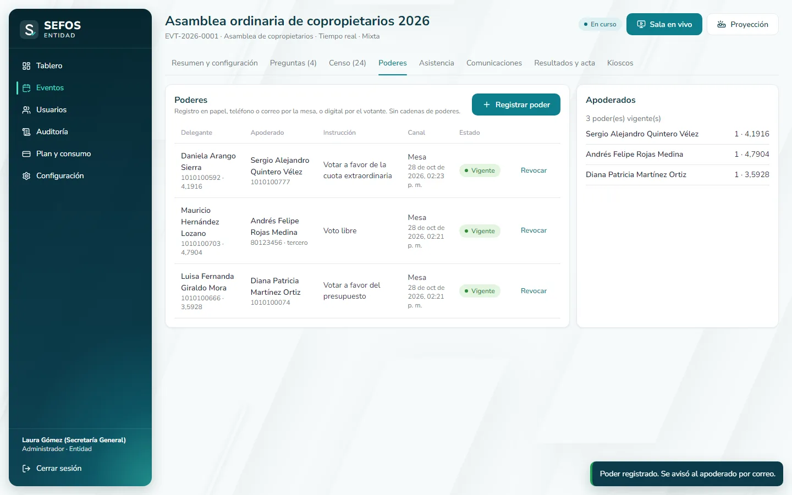Open the Resultados y acta tab
Image resolution: width=792 pixels, height=495 pixels.
click(x=564, y=63)
